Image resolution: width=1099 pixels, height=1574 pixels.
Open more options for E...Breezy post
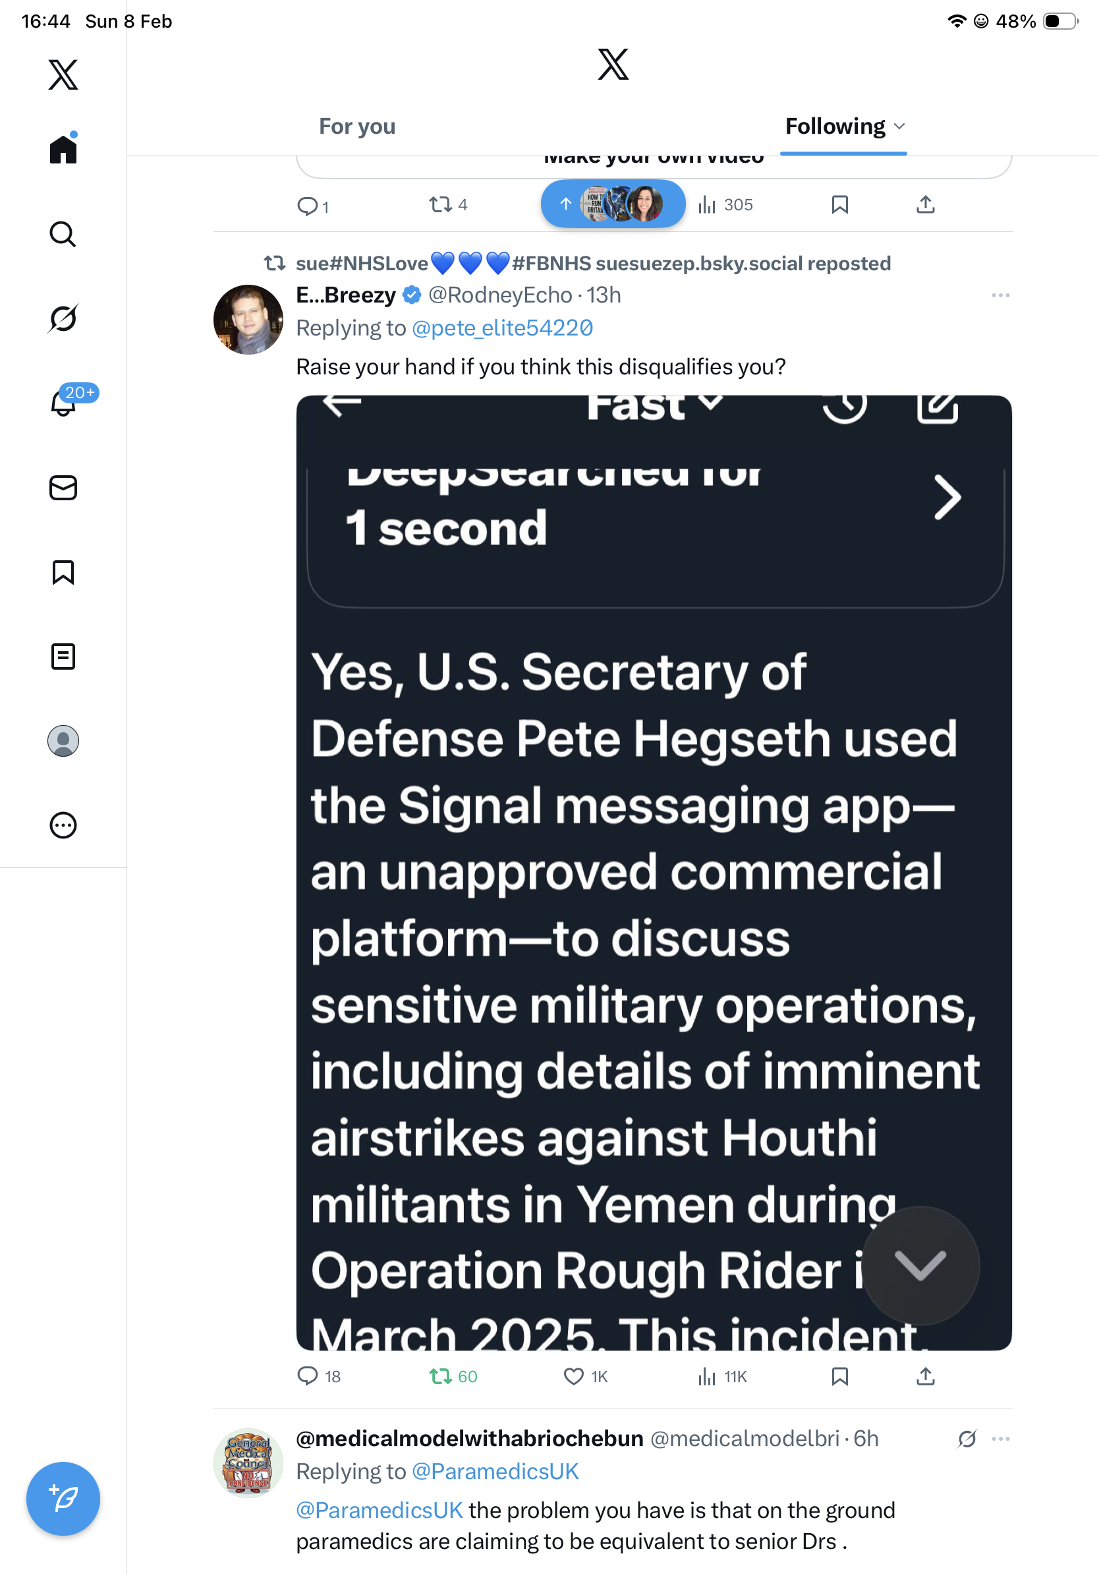(1000, 295)
